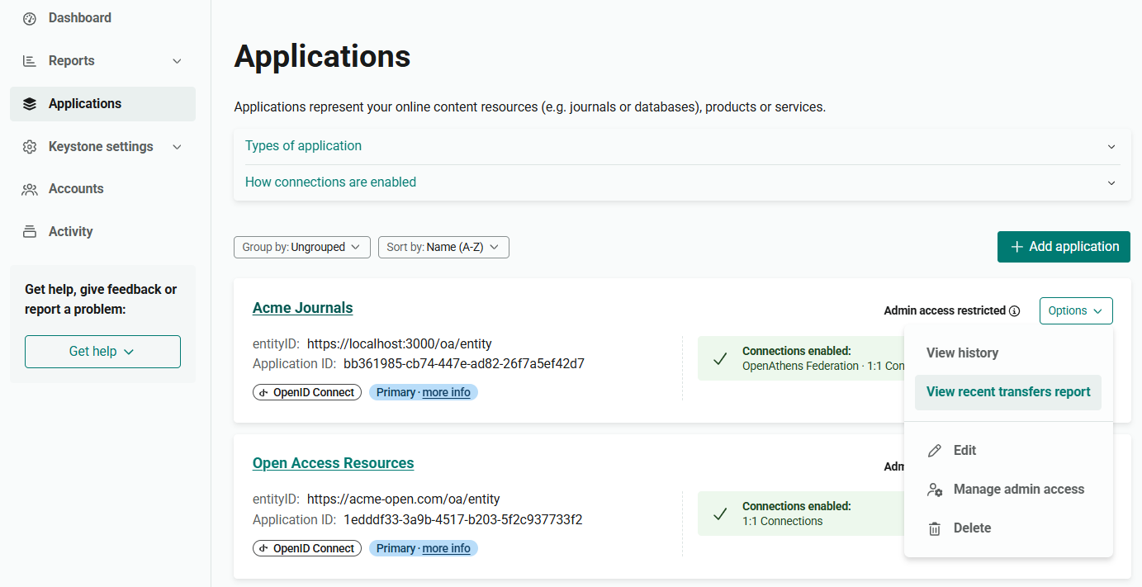This screenshot has height=587, width=1142.
Task: Go to Dashboard in sidebar
Action: point(102,18)
